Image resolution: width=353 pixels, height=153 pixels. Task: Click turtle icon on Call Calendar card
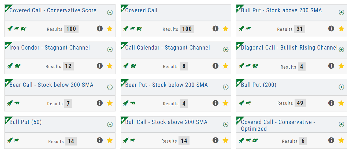point(133,66)
